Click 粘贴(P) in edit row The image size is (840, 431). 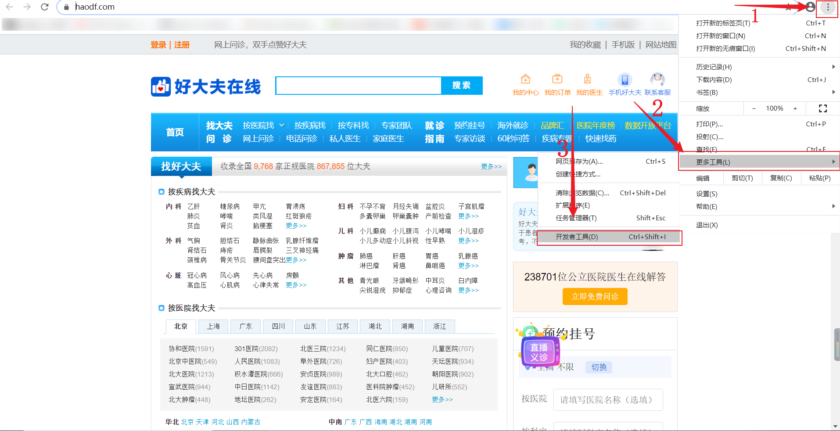(820, 178)
